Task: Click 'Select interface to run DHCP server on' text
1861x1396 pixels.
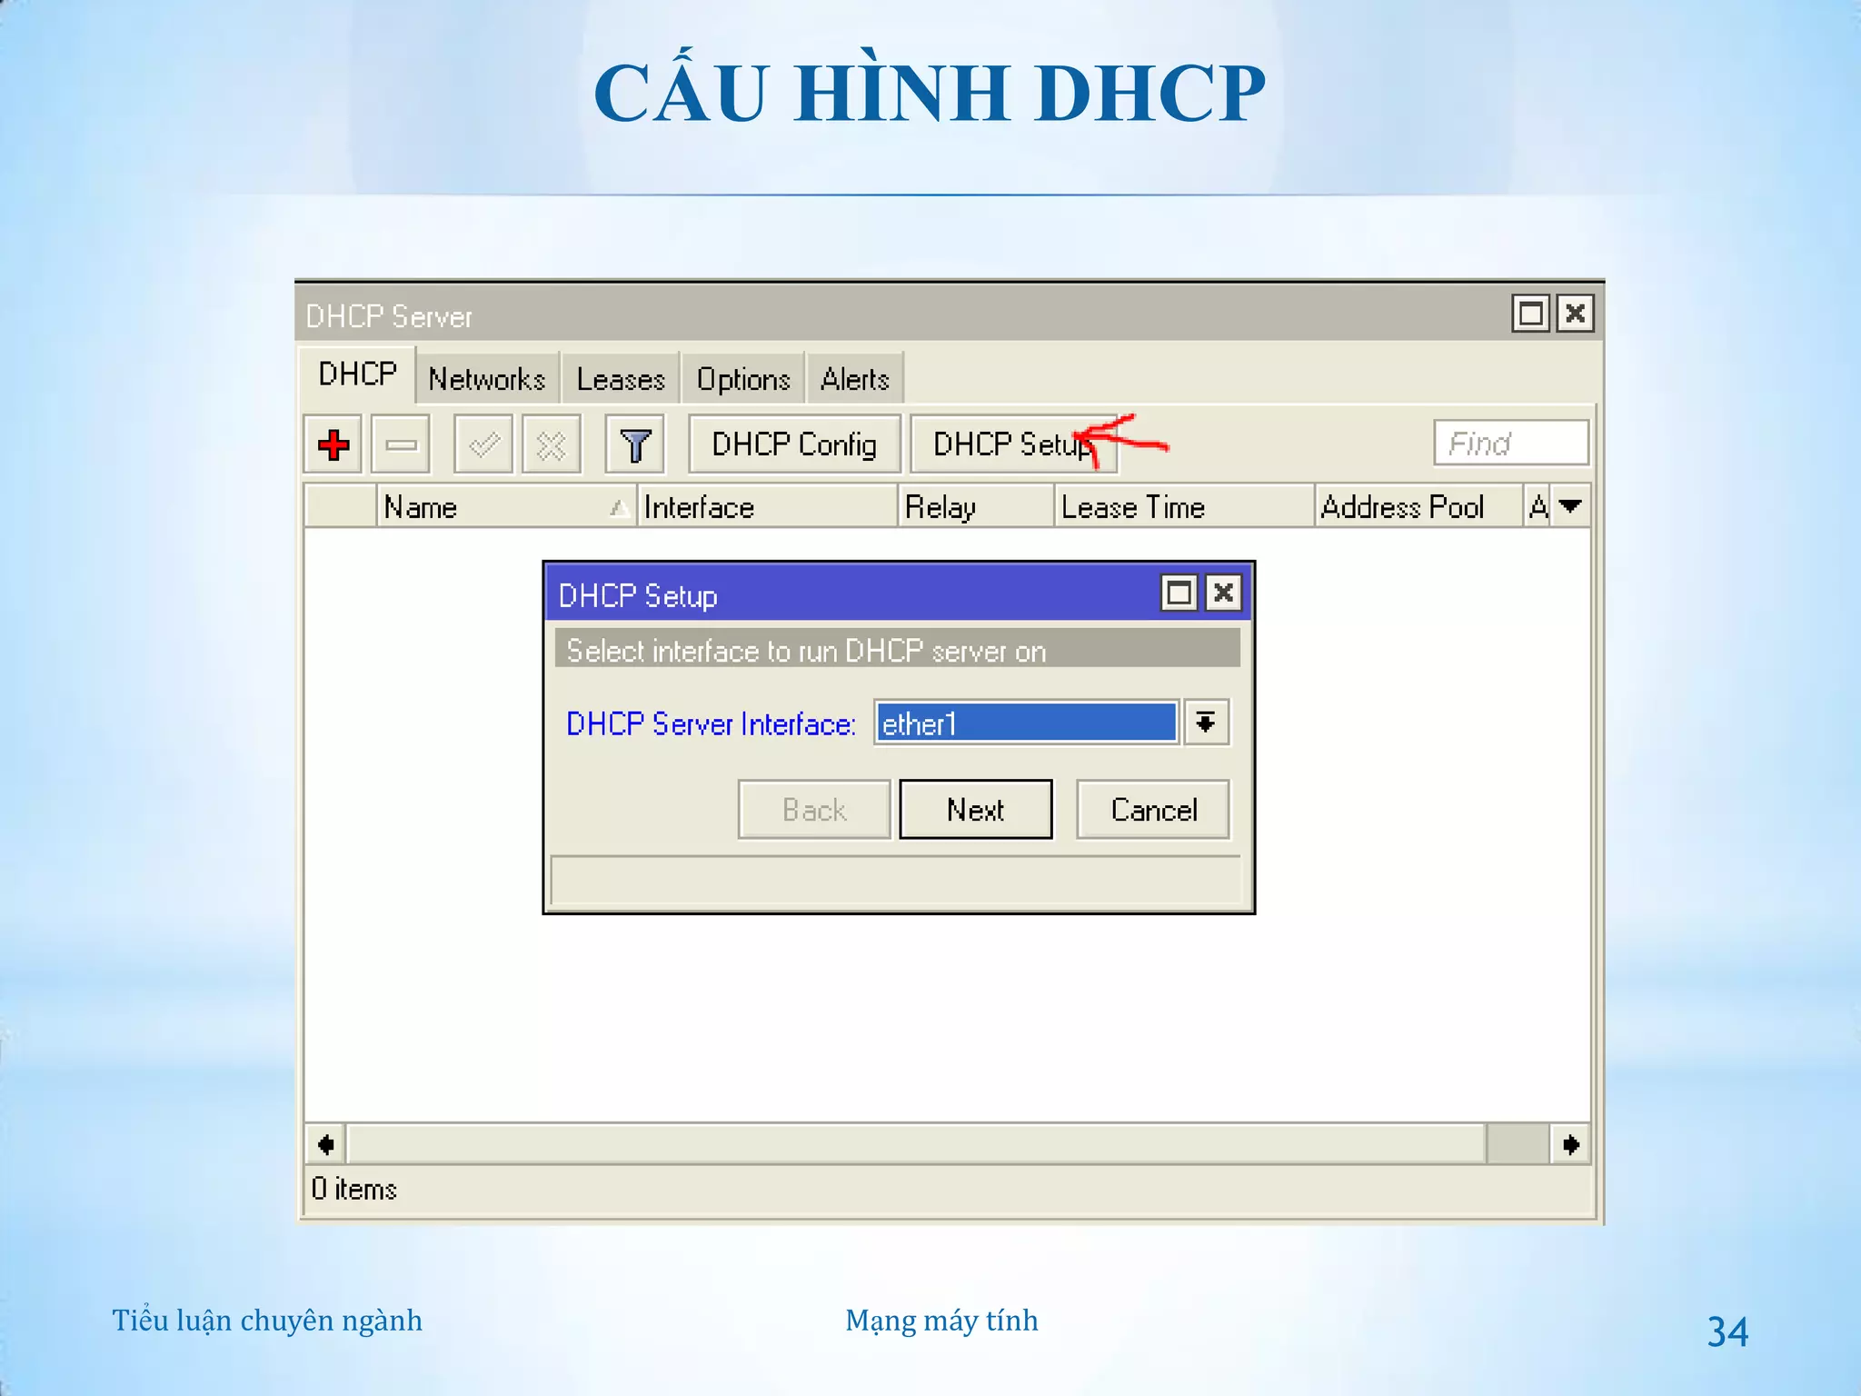Action: pos(807,651)
